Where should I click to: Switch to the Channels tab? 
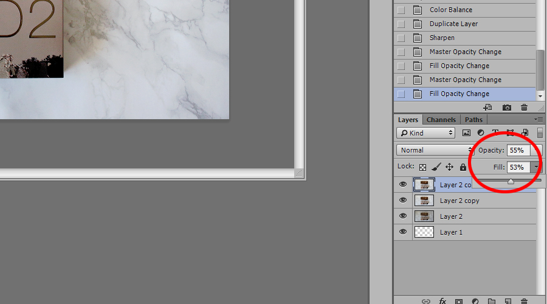[x=441, y=120]
